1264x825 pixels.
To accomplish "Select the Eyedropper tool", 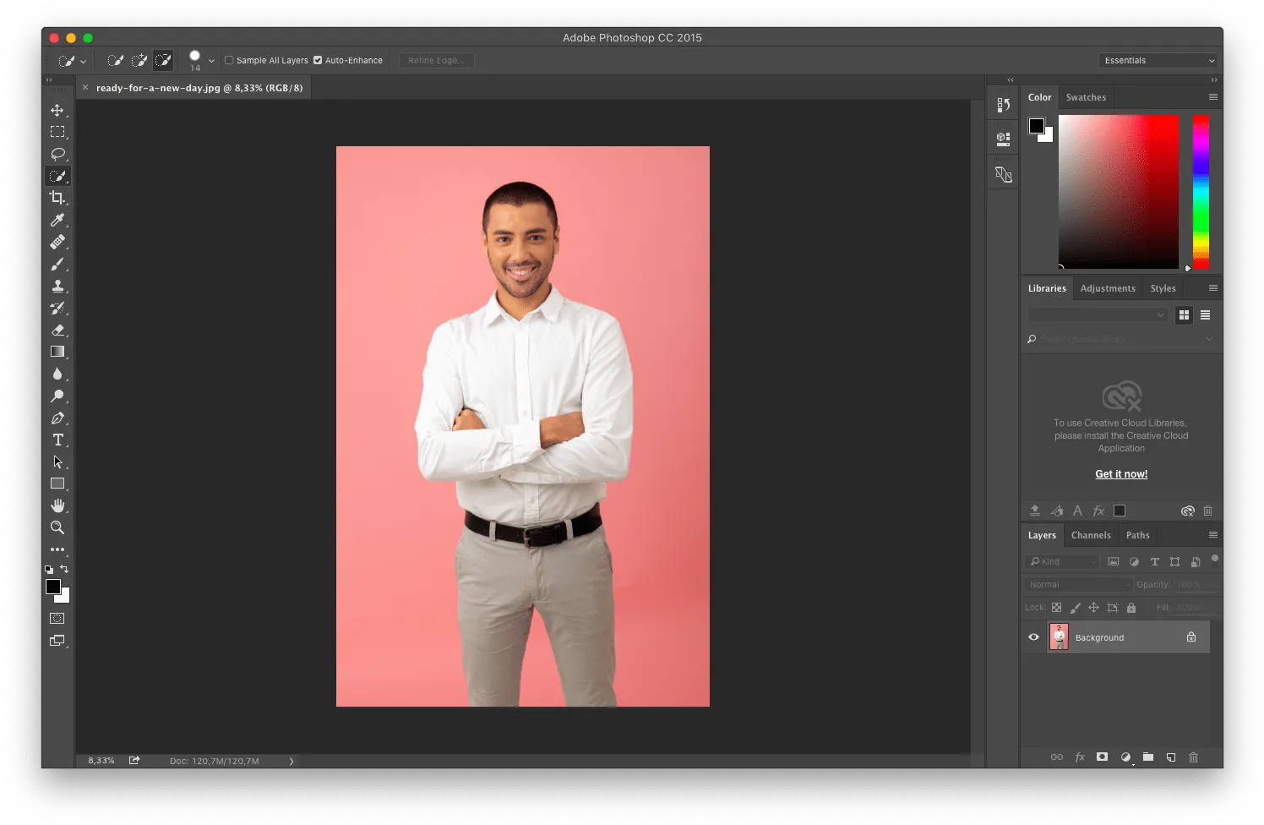I will [x=57, y=220].
